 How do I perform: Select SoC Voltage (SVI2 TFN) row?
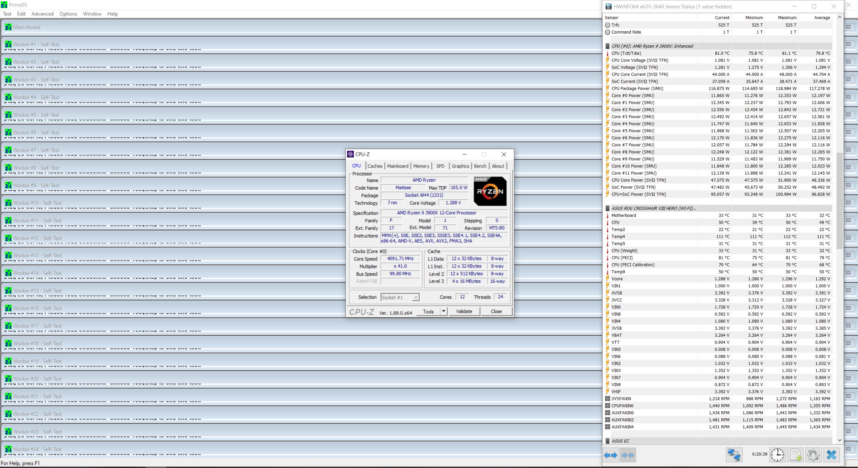pos(718,67)
